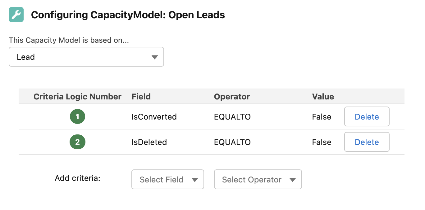Expand the Select Field dropdown
425x210 pixels.
[x=168, y=179]
